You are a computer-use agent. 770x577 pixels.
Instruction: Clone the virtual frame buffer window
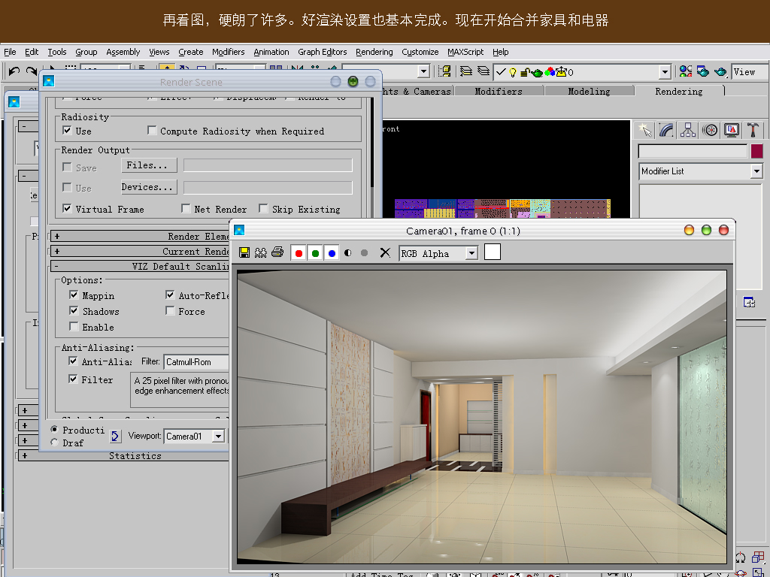tap(261, 252)
